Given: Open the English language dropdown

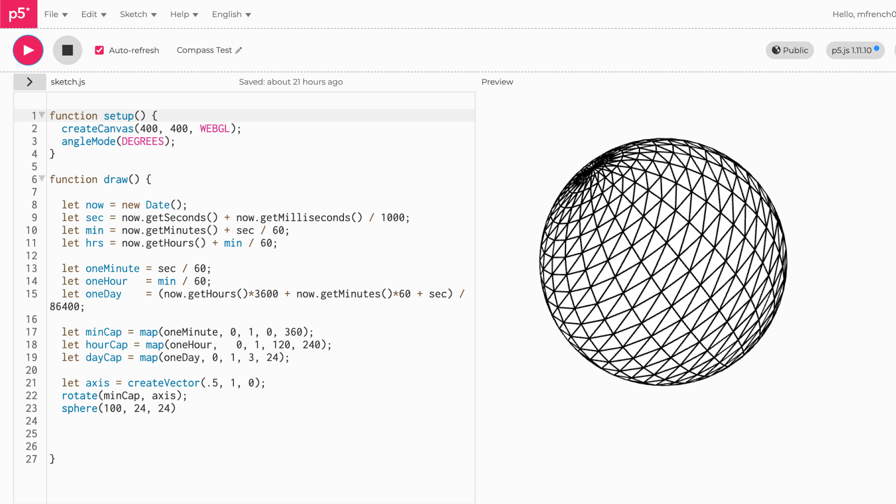Looking at the screenshot, I should [x=231, y=14].
